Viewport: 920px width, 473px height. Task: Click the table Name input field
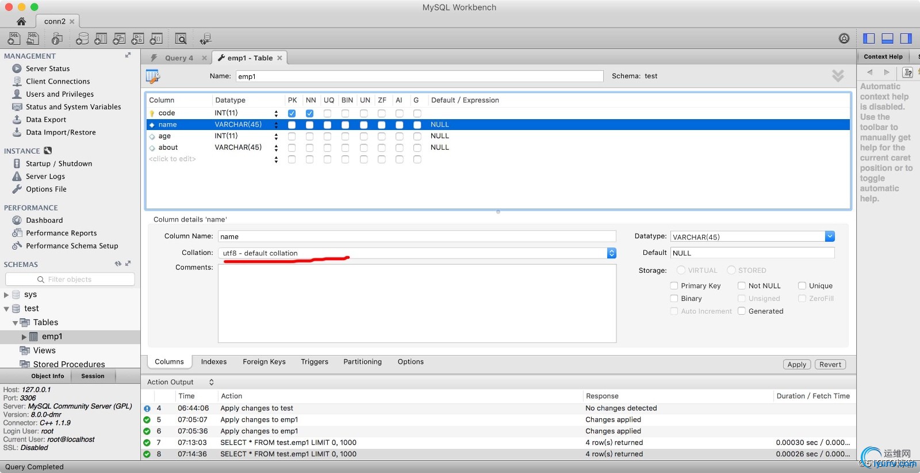pos(419,76)
